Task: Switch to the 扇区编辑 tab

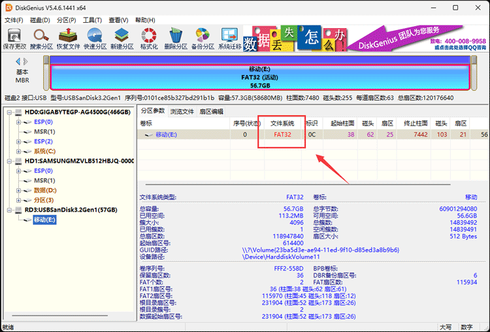Action: 212,112
